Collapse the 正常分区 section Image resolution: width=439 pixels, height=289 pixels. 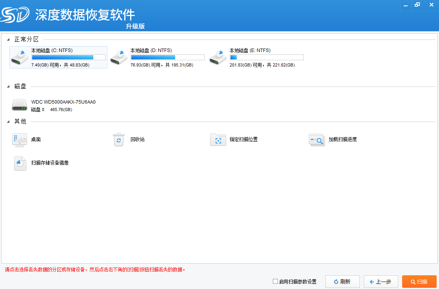[9, 39]
